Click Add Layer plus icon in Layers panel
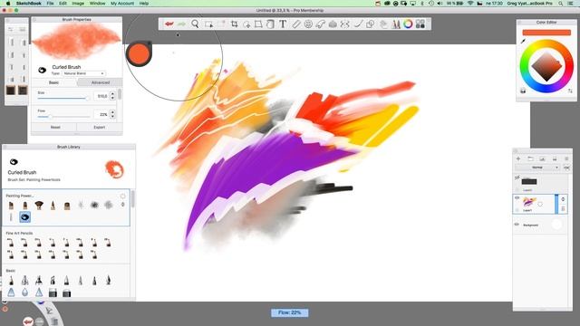The height and width of the screenshot is (326, 580). (x=518, y=158)
